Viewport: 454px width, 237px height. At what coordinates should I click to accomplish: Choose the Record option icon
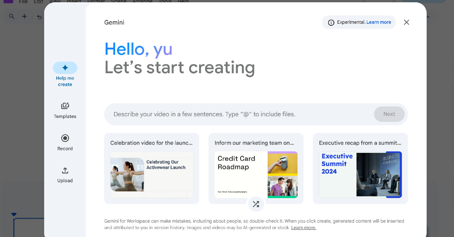[65, 138]
